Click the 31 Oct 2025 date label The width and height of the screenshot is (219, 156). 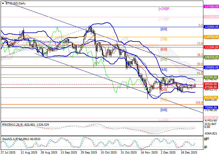pos(129,153)
